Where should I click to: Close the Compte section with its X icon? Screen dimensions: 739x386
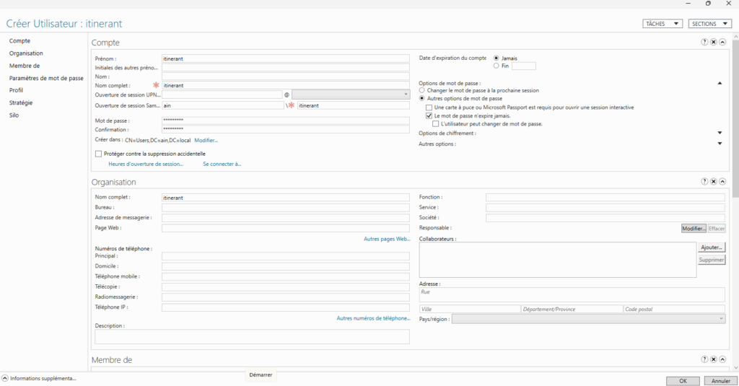(714, 43)
